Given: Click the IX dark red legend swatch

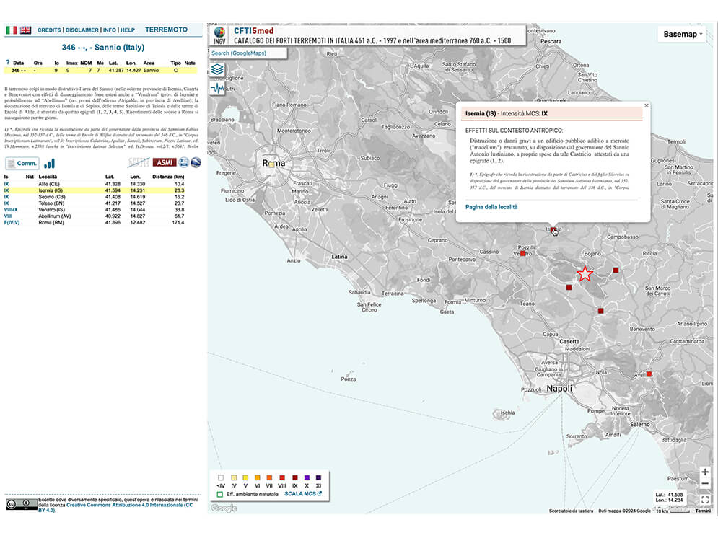Looking at the screenshot, I should coord(294,477).
